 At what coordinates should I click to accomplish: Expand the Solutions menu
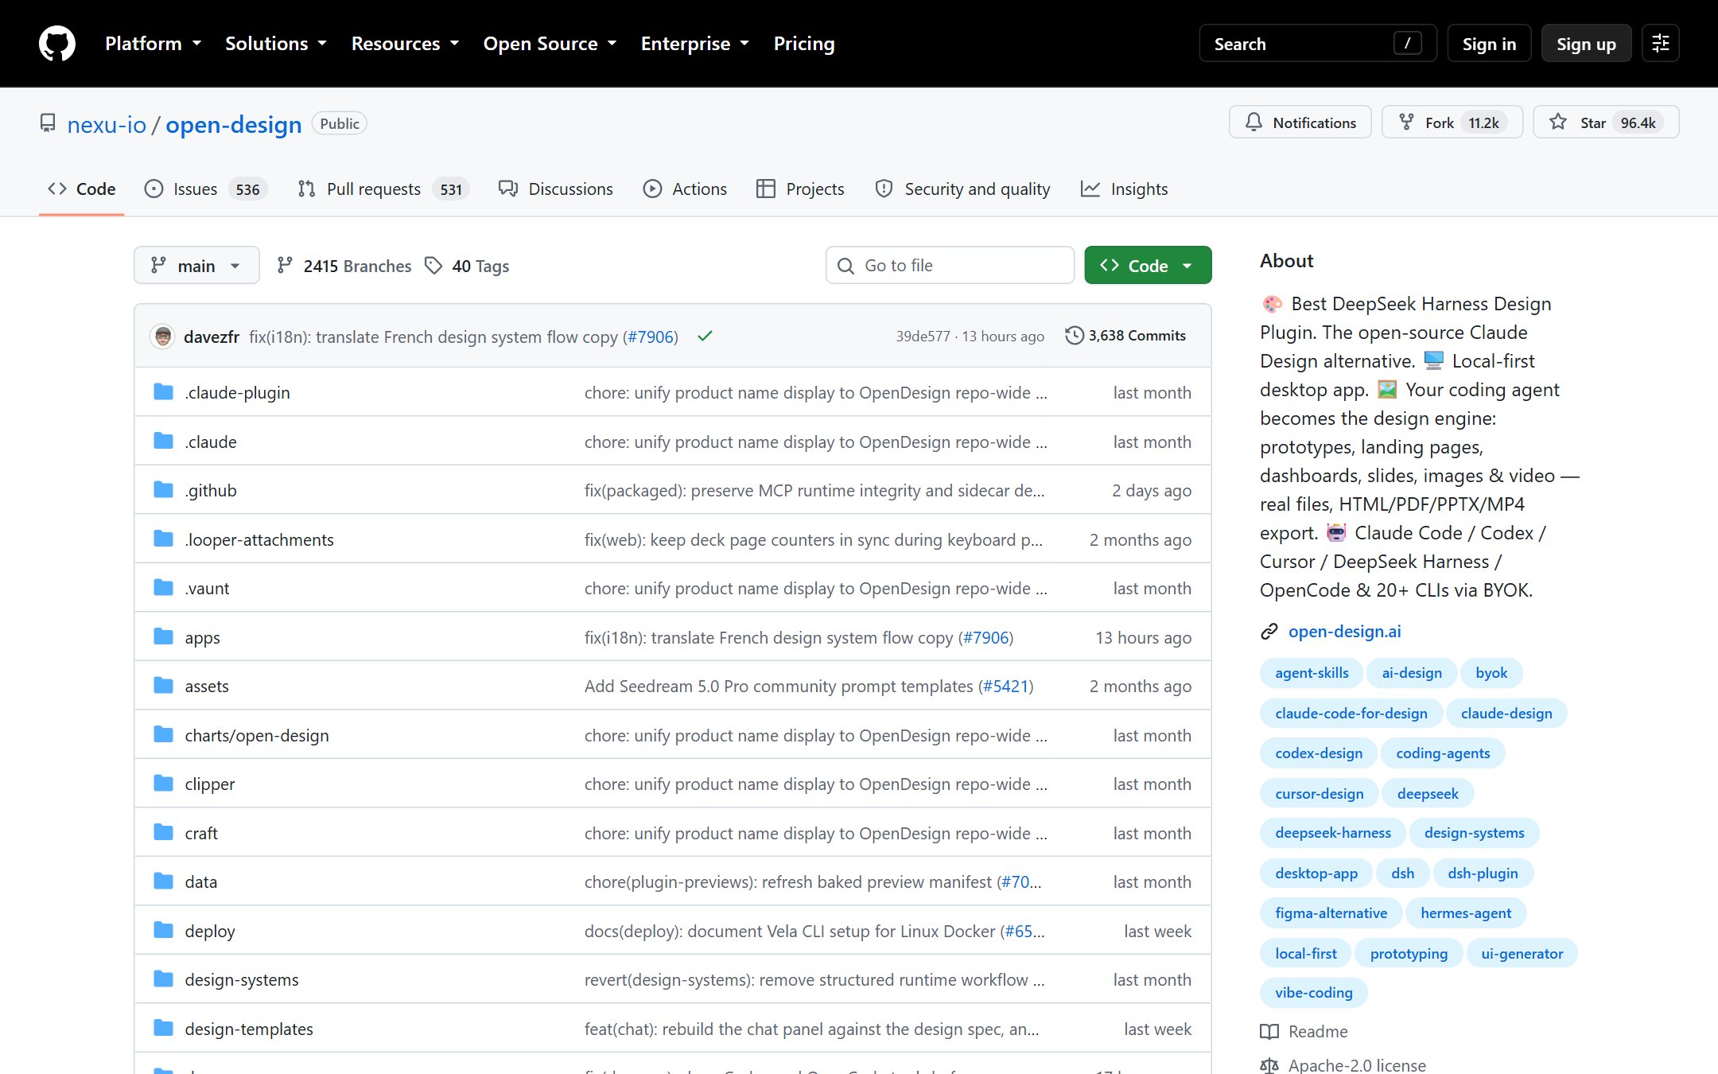point(275,44)
